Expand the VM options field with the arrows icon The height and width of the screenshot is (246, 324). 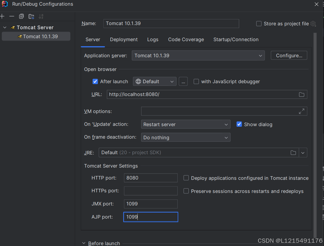(x=301, y=111)
